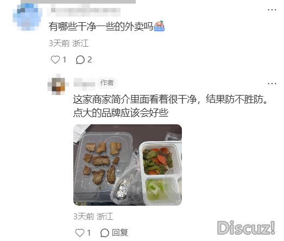Like the top comment with heart icon
This screenshot has height=241, width=284.
click(x=55, y=60)
